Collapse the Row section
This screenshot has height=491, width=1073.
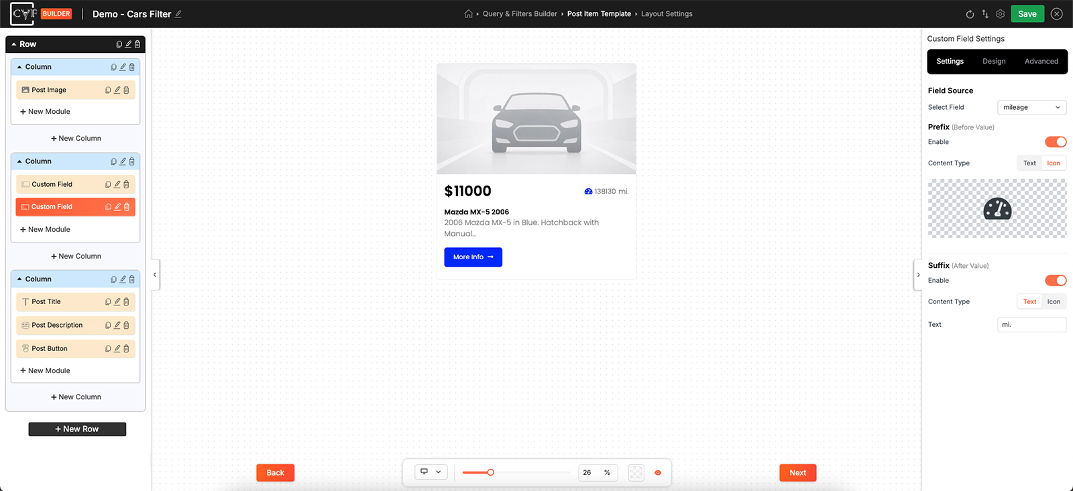(x=14, y=44)
